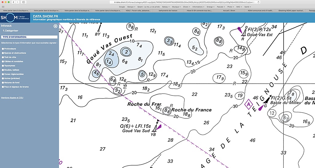315x168 pixels.
Task: Pick the Zones réglementées option
Action: pyautogui.click(x=3, y=74)
